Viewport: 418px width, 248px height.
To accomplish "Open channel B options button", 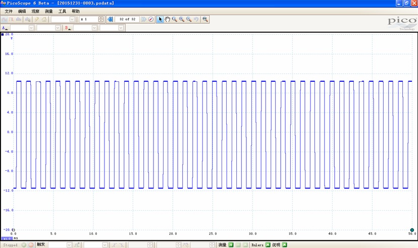I will (x=67, y=28).
